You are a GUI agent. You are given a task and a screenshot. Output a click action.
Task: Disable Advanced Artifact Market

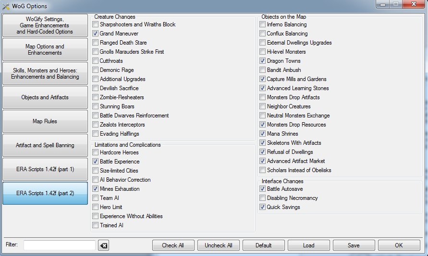click(x=262, y=161)
